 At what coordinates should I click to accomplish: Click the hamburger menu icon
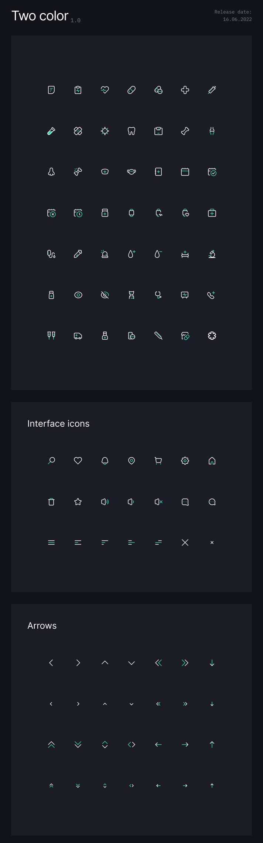point(51,543)
